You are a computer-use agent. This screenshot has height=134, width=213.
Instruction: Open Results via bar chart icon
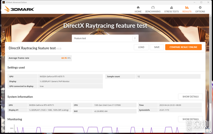(187, 8)
